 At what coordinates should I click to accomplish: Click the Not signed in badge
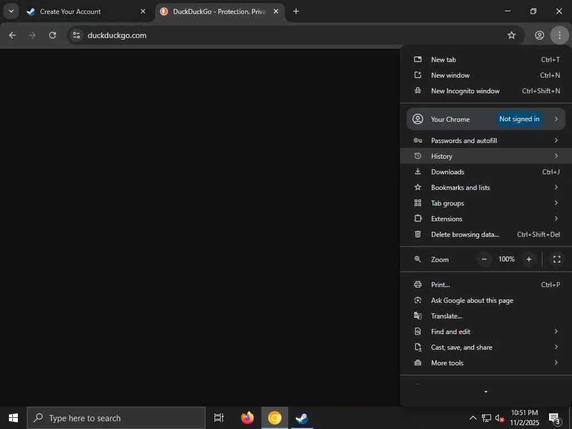[519, 119]
